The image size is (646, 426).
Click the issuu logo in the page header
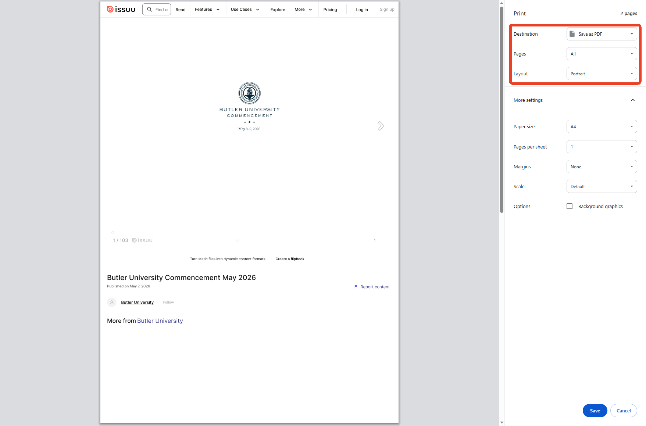tap(121, 9)
